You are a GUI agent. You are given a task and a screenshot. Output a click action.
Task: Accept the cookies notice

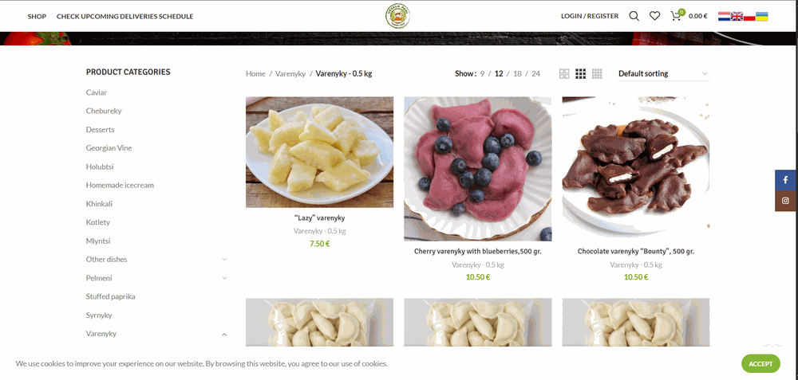coord(760,364)
